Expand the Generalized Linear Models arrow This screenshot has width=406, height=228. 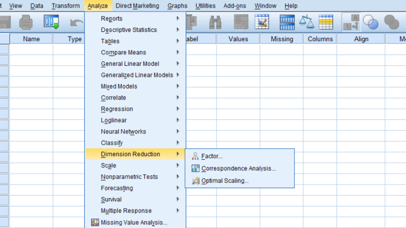178,75
